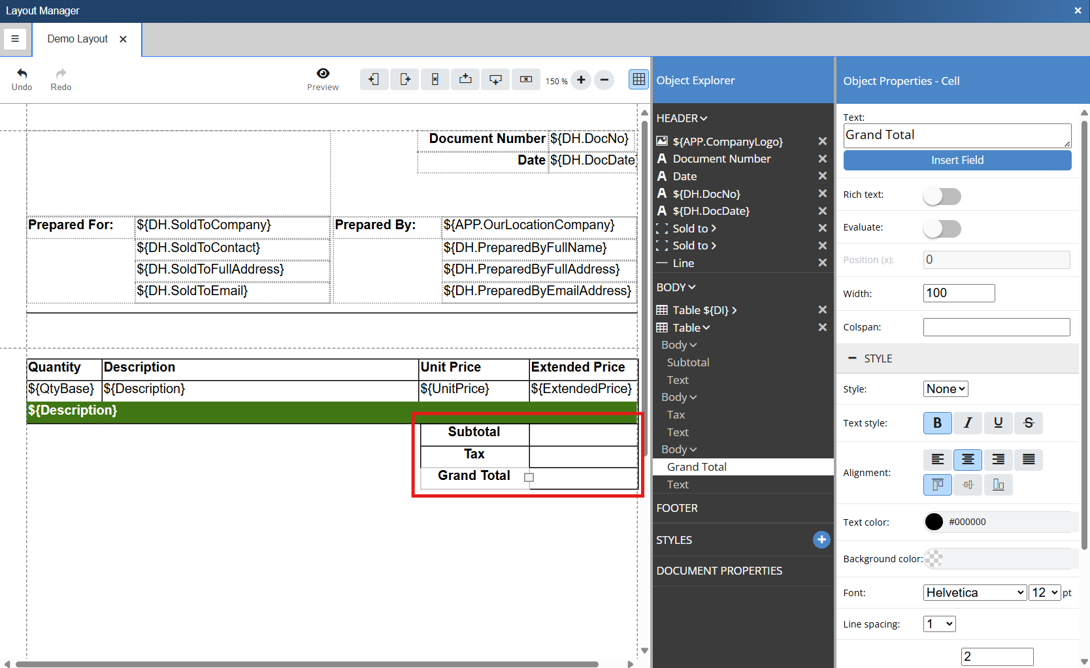Align the cell text to the right
The width and height of the screenshot is (1090, 668).
click(x=998, y=460)
